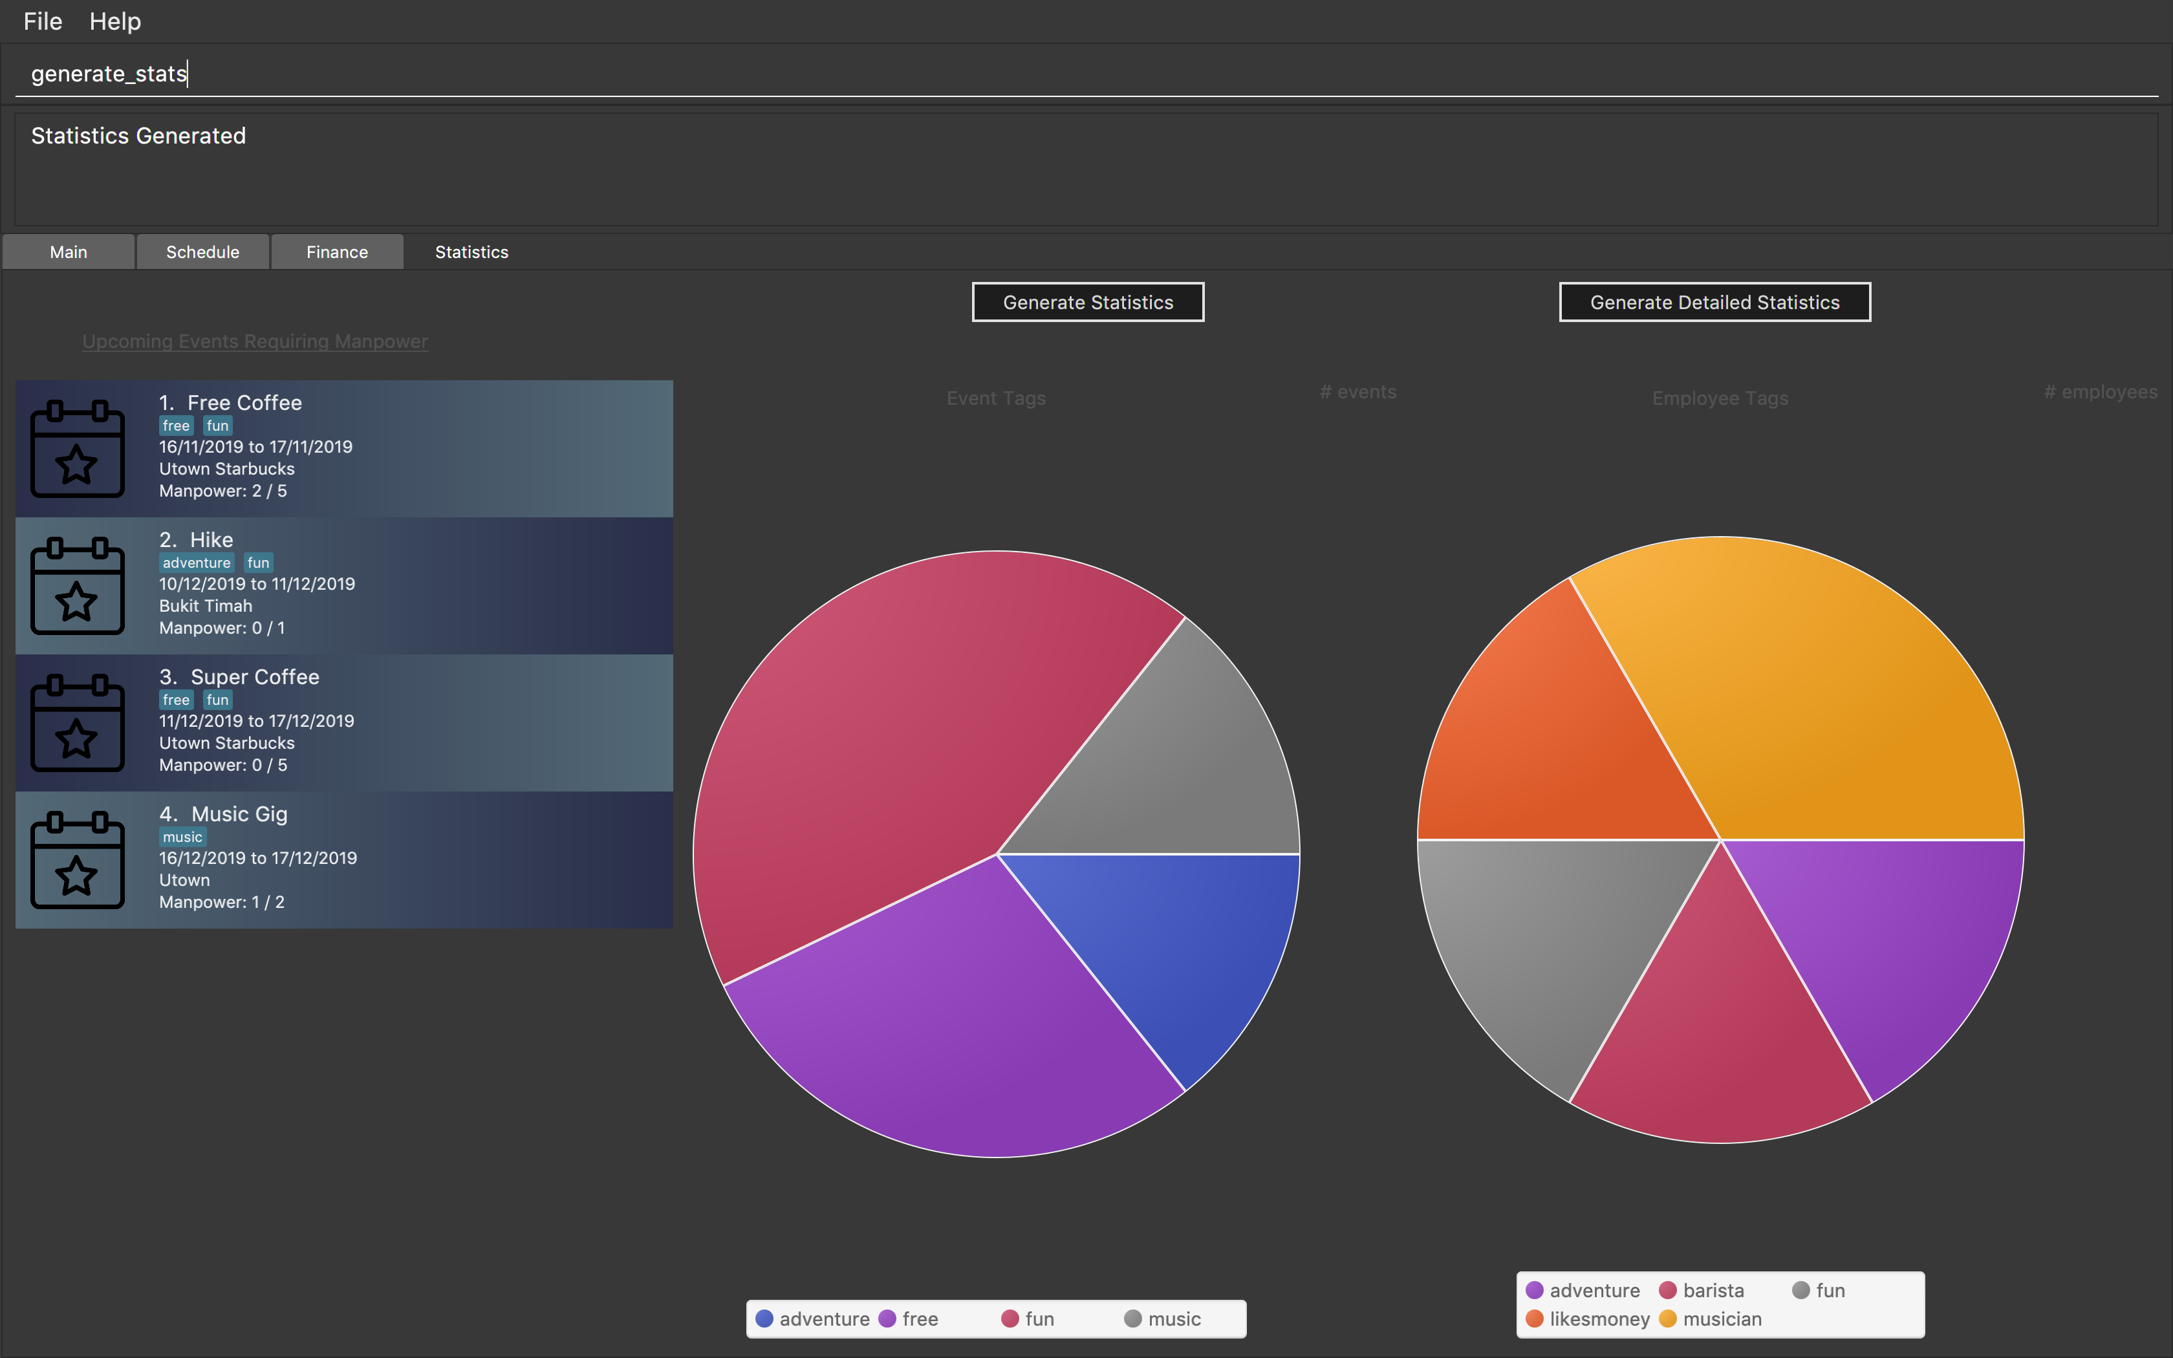Click the Statistics Generated result box
The width and height of the screenshot is (2173, 1358).
point(1086,168)
